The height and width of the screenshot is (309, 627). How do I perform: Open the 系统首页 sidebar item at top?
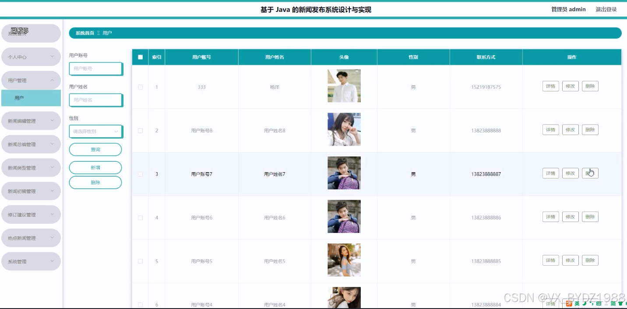coord(31,33)
